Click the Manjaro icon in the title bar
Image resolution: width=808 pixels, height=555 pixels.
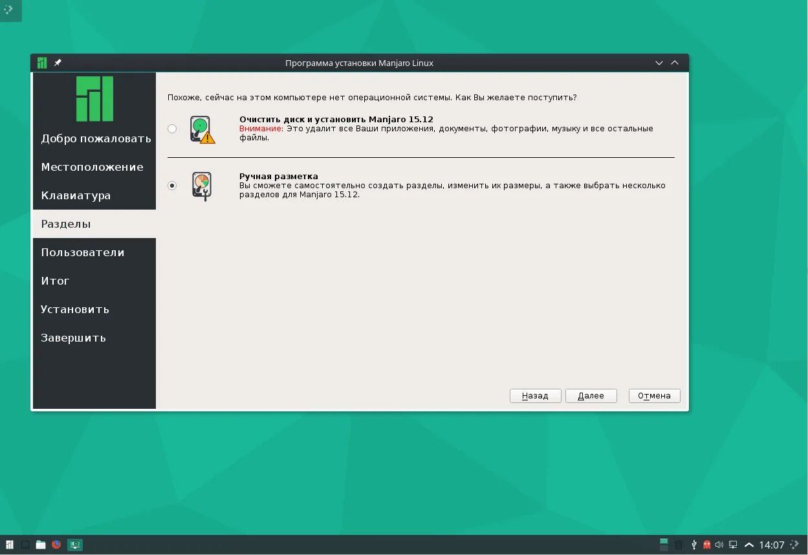tap(42, 63)
